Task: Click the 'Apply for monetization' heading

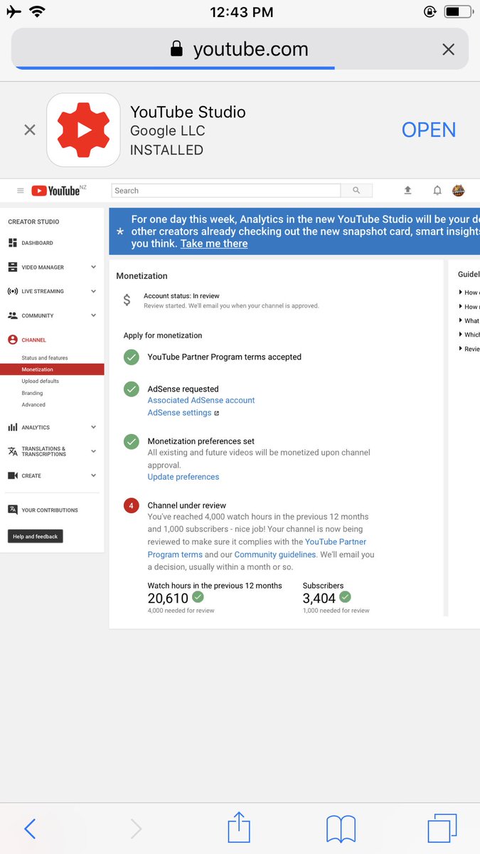Action: coord(163,335)
